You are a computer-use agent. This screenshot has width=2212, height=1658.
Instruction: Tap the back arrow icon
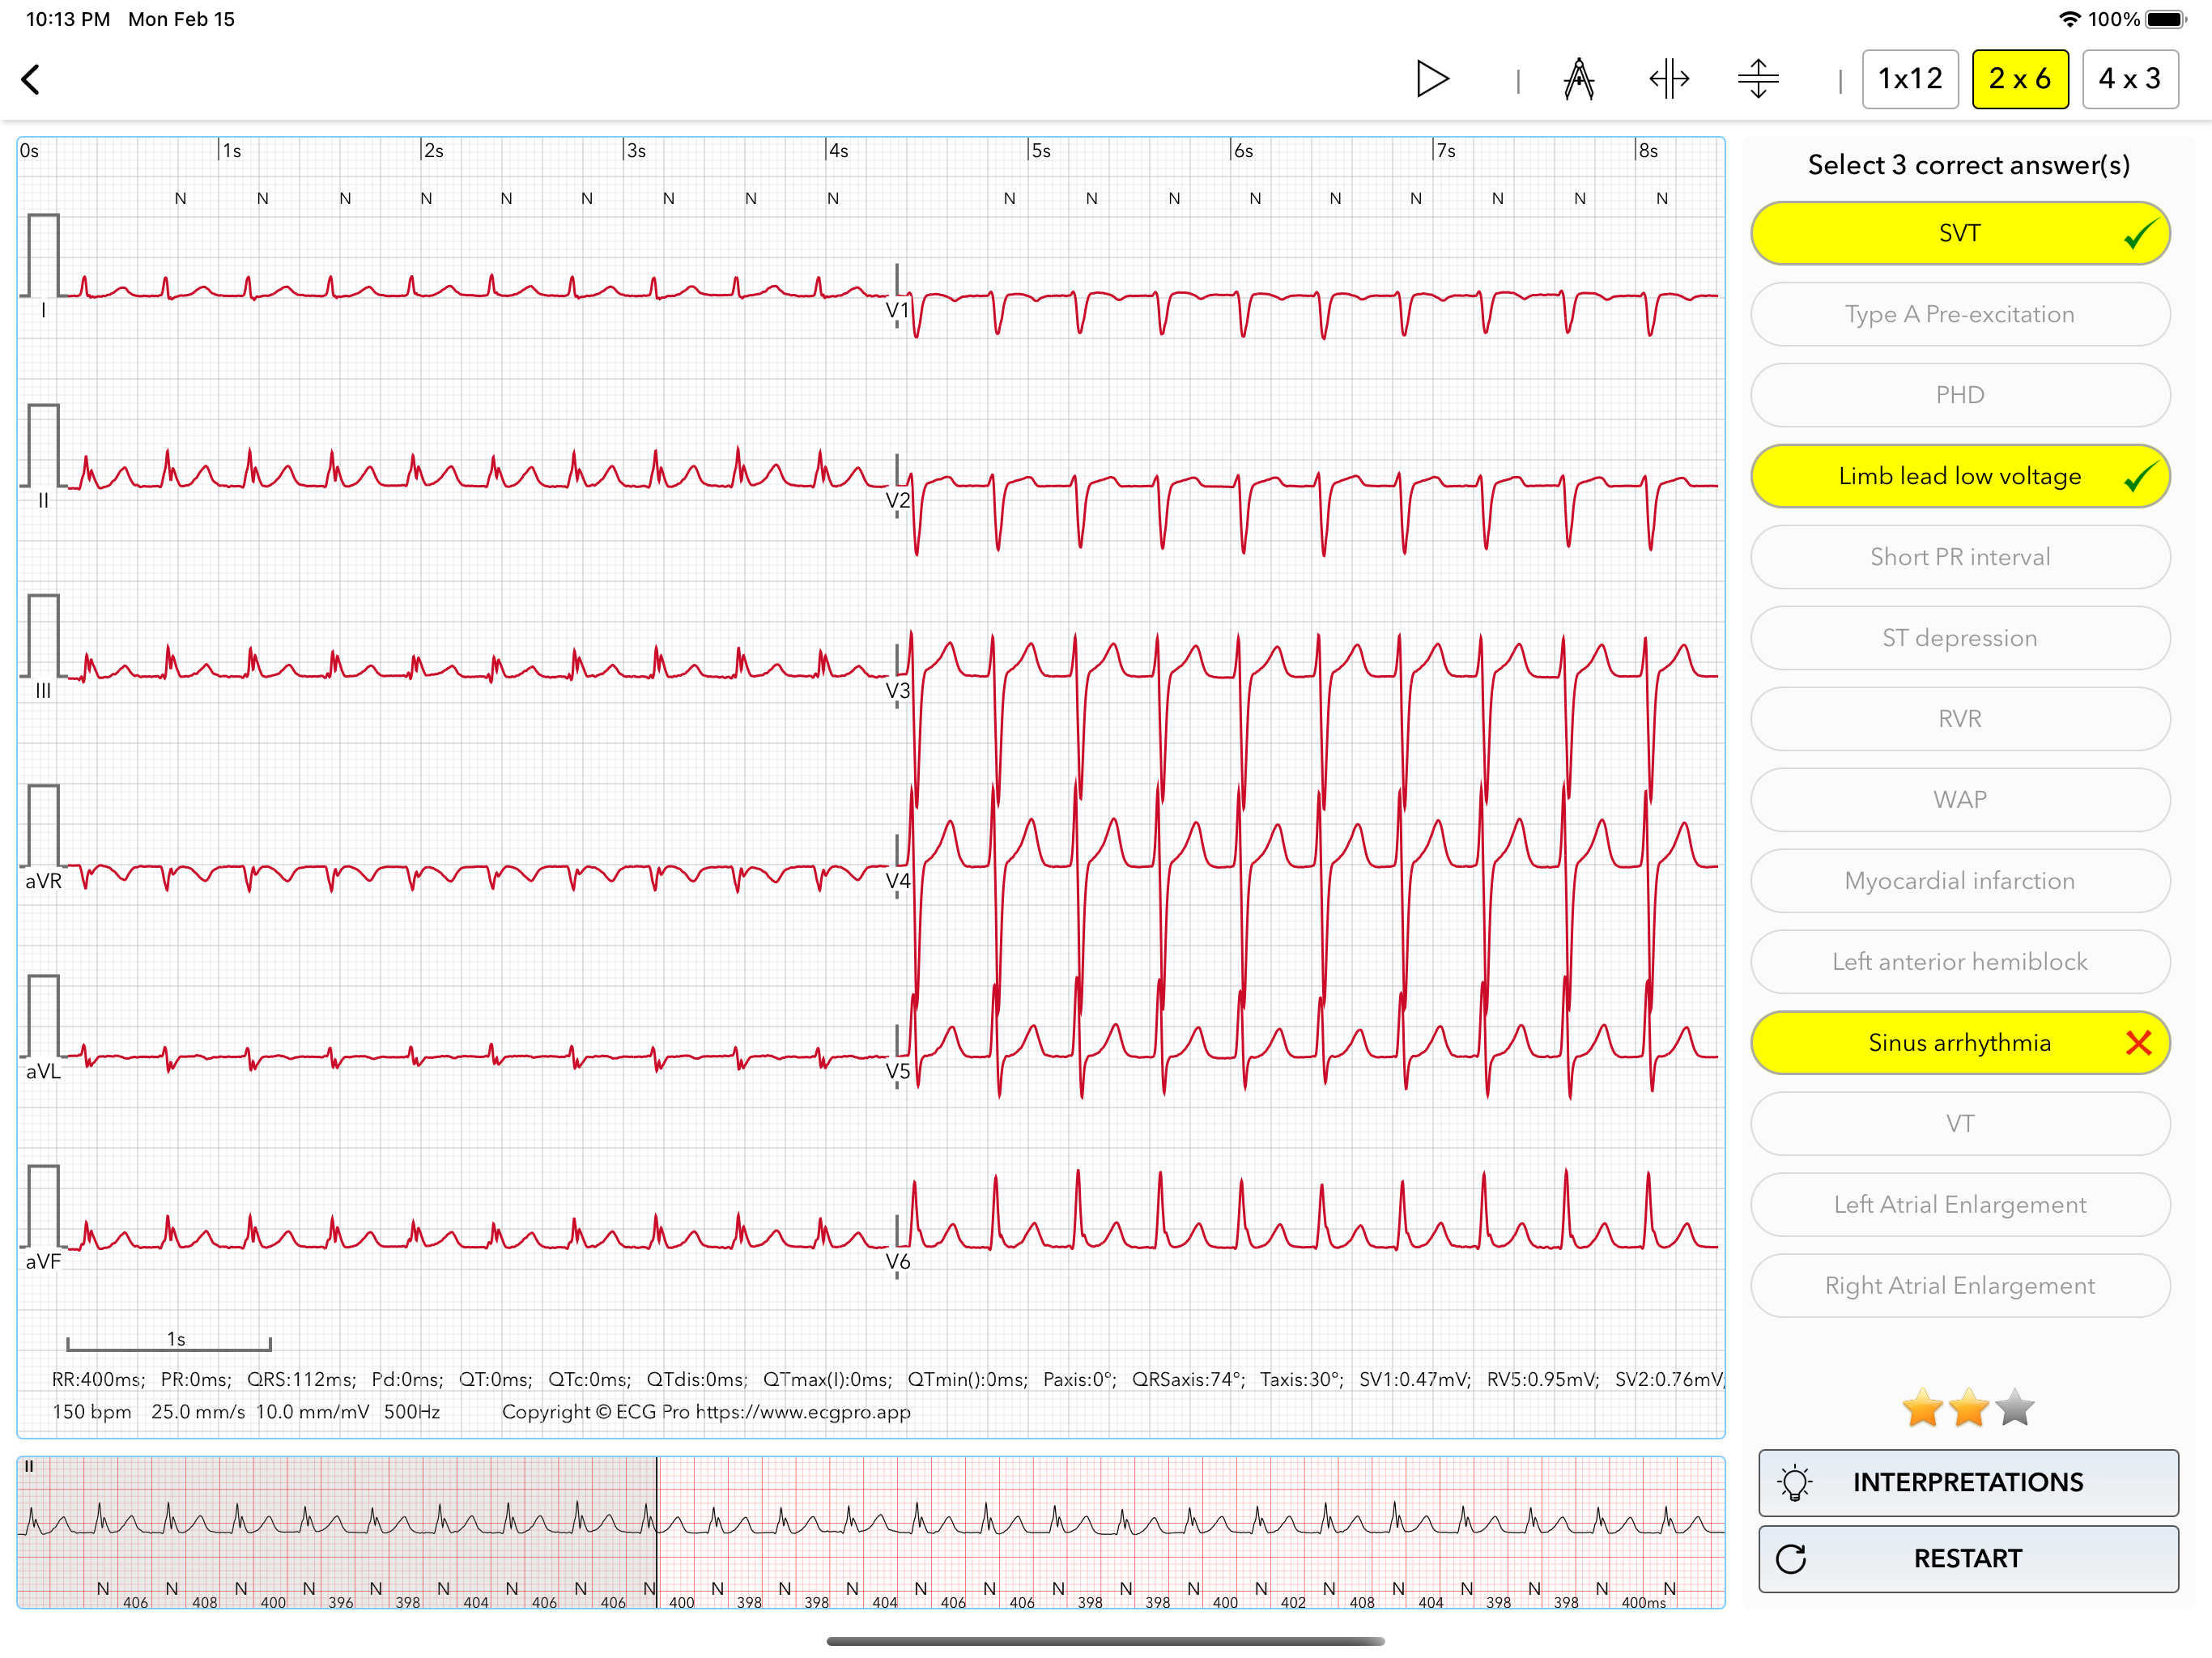(x=32, y=79)
